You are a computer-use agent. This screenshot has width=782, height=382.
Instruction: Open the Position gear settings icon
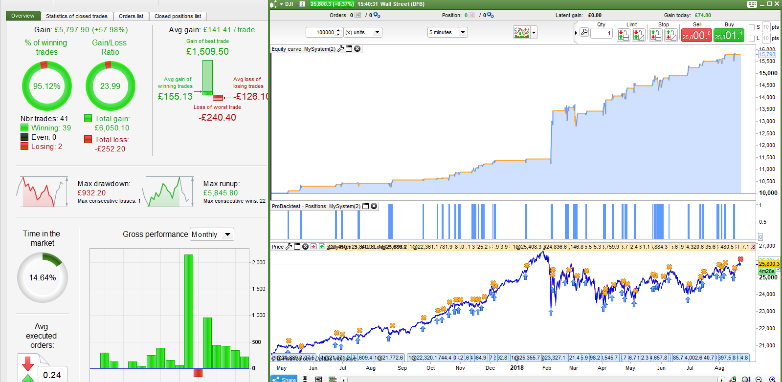point(490,15)
